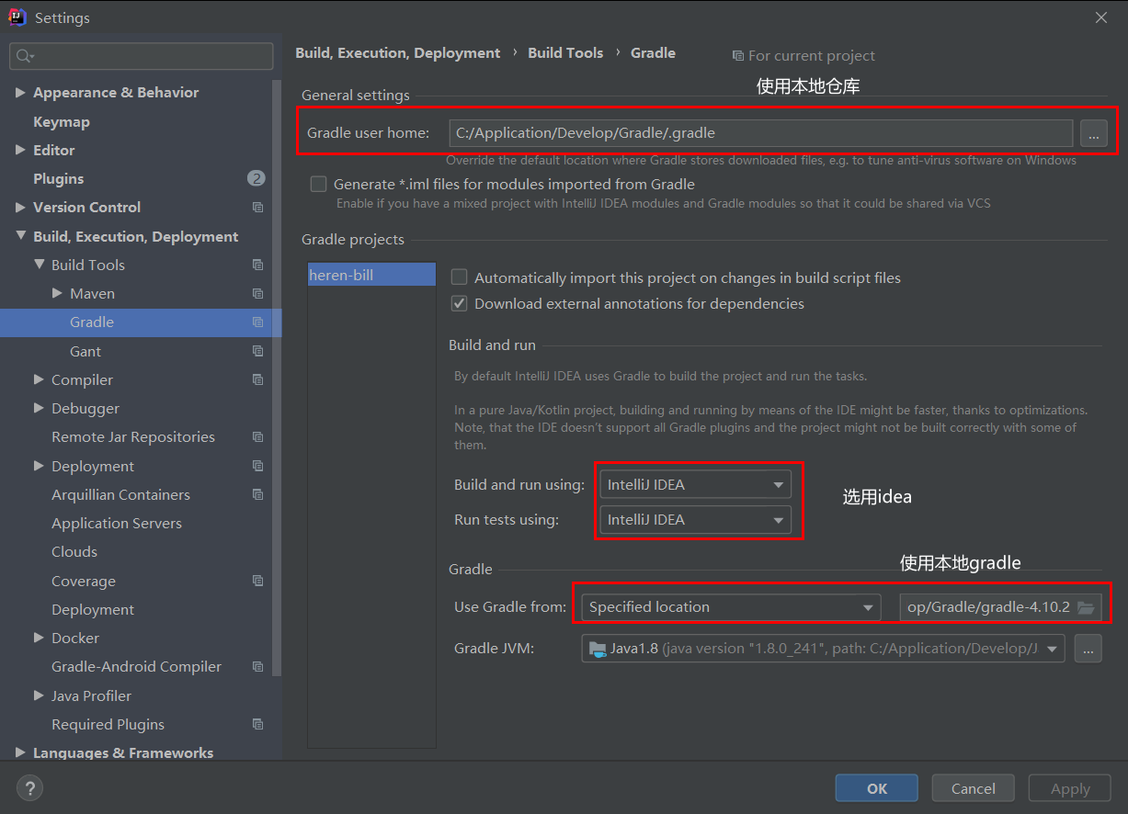Close the Settings dialog
Viewport: 1128px width, 814px height.
click(x=1100, y=17)
